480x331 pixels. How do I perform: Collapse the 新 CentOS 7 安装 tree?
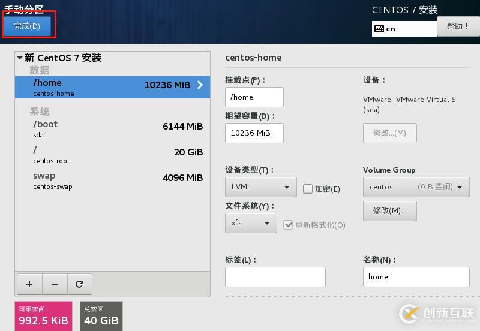click(20, 58)
